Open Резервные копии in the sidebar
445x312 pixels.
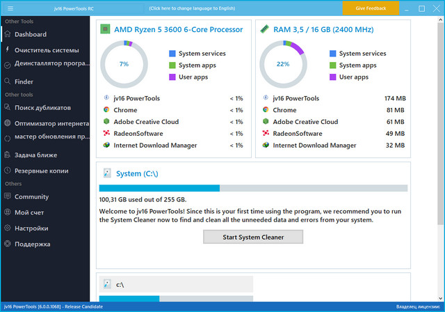coord(41,171)
